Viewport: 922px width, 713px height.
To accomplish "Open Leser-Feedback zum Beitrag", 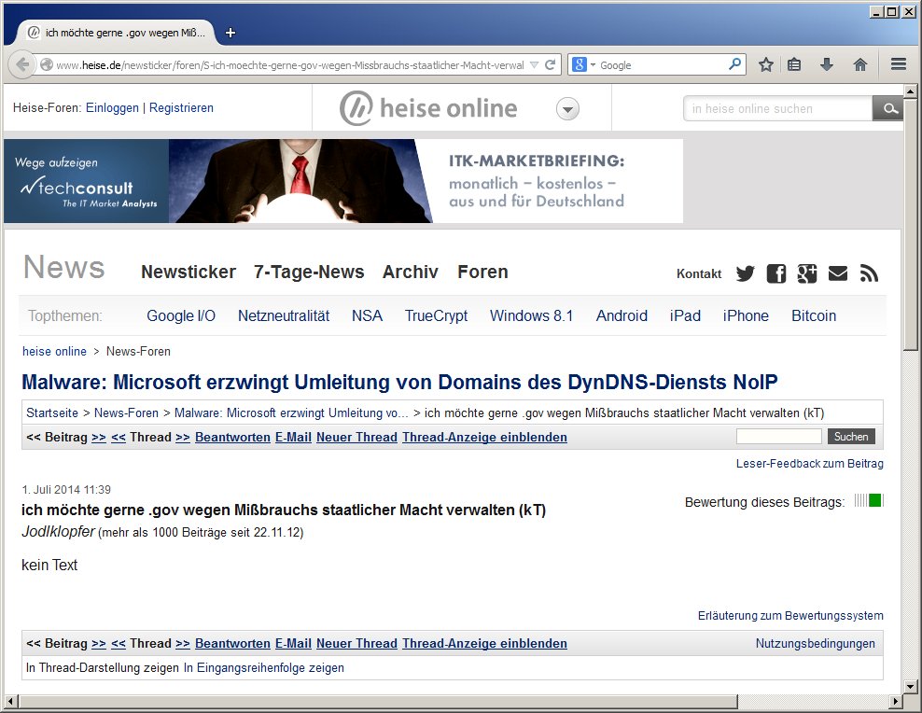I will (810, 463).
